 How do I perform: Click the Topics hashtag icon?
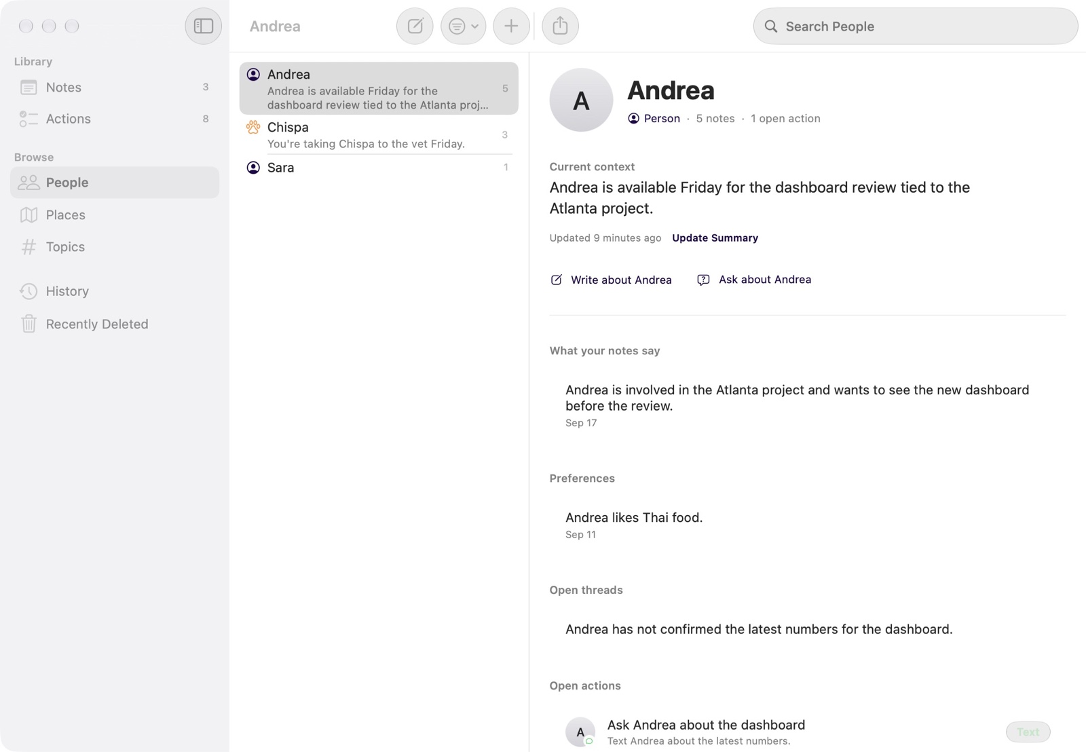[x=29, y=247]
